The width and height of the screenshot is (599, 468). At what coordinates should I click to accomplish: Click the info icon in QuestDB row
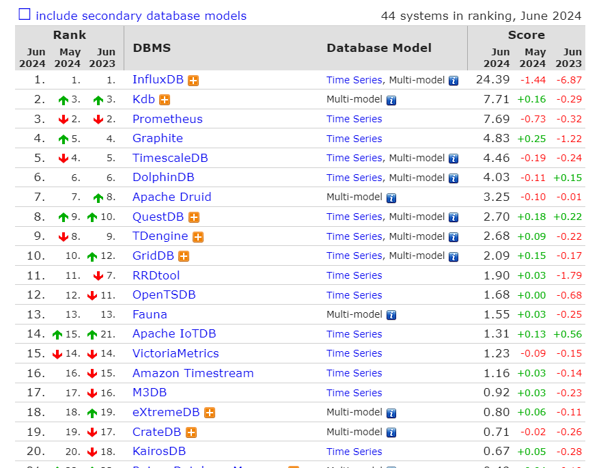pos(454,217)
